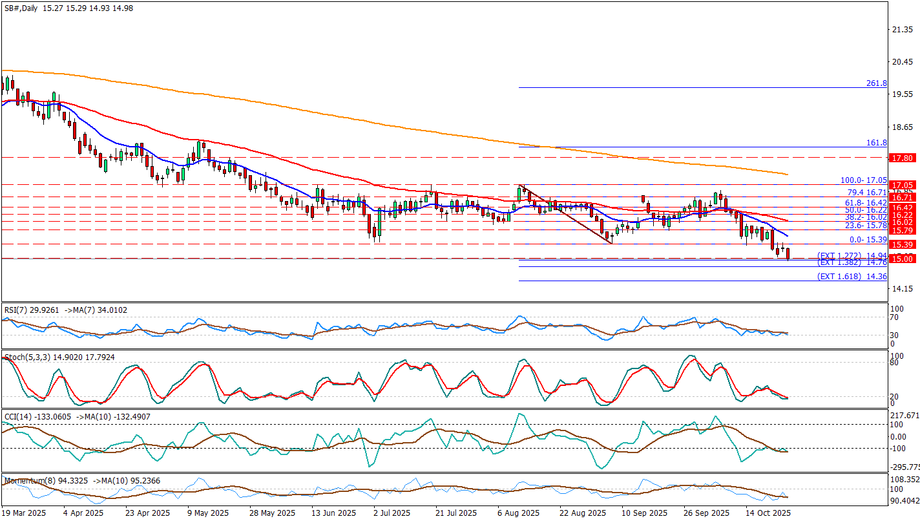Viewport: 920px width, 521px height.
Task: Select the red 15.39 price marker
Action: click(901, 245)
